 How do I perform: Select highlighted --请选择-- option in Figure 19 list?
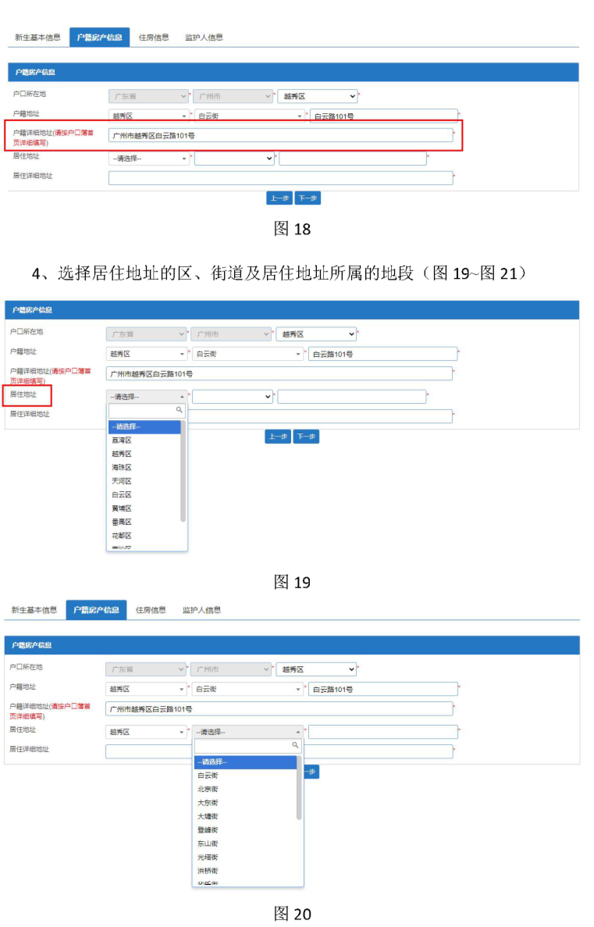pos(144,427)
